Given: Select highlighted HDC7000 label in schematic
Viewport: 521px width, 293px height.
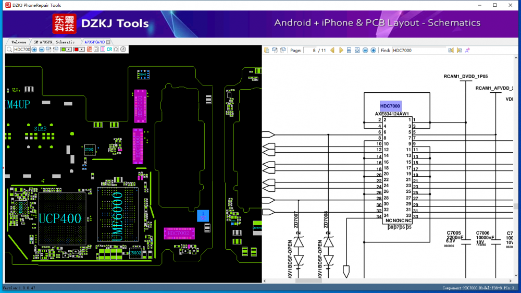Looking at the screenshot, I should 390,106.
